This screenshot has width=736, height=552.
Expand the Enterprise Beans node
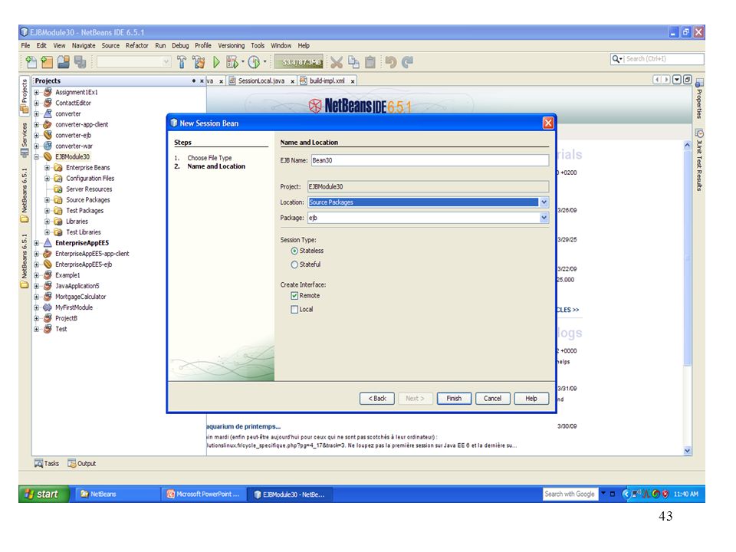[x=47, y=168]
